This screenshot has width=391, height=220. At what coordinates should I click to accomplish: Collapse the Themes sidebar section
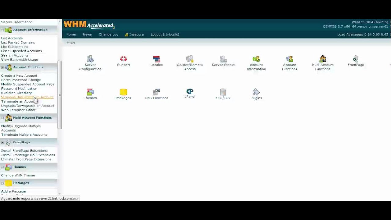point(2,167)
